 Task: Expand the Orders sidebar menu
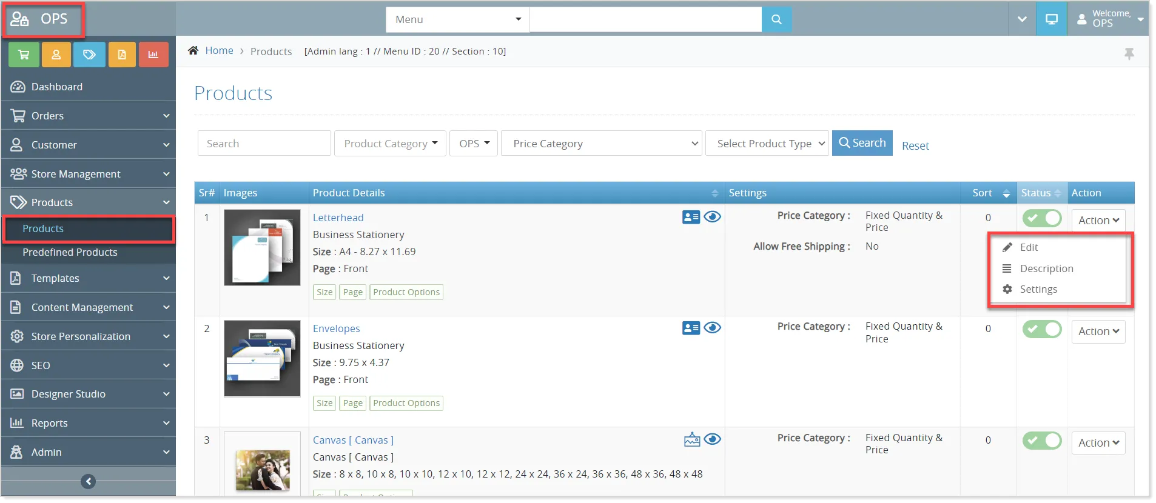coord(89,116)
